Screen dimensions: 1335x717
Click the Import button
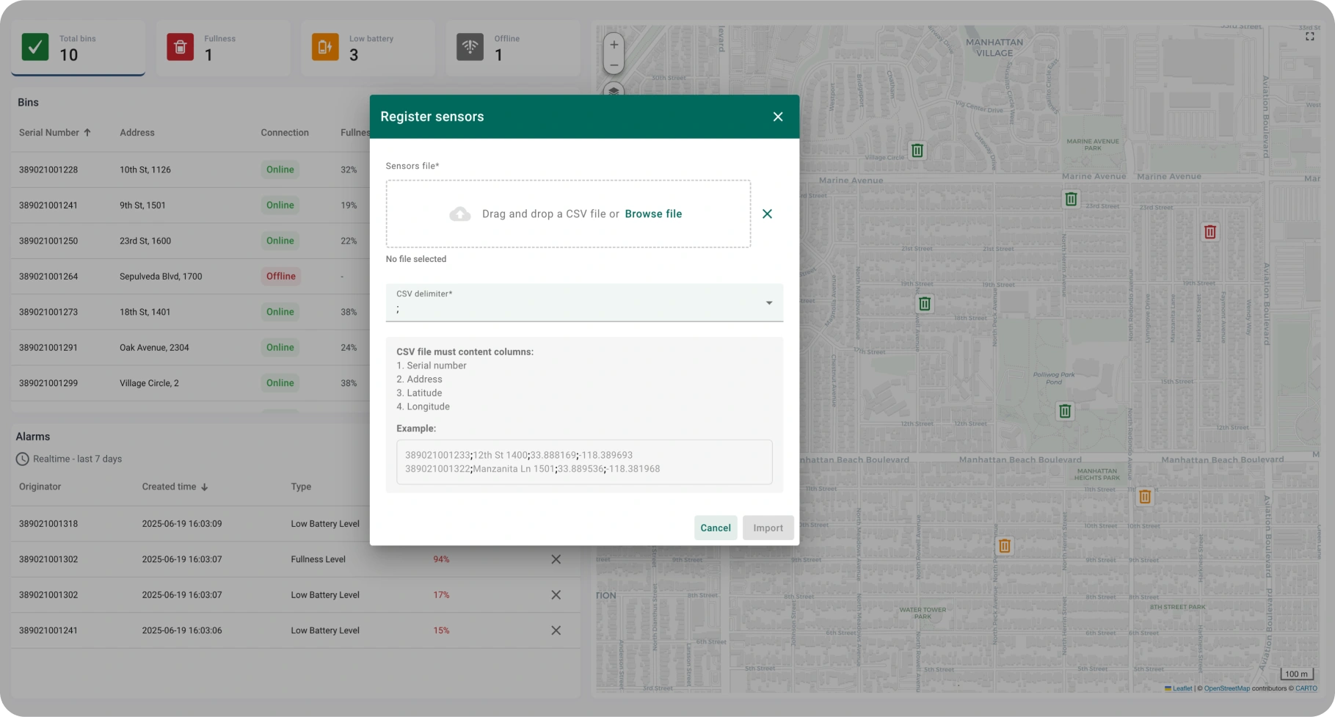[768, 528]
